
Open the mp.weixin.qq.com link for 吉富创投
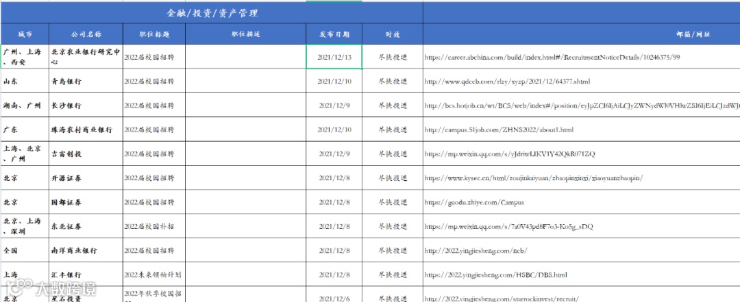coord(510,154)
